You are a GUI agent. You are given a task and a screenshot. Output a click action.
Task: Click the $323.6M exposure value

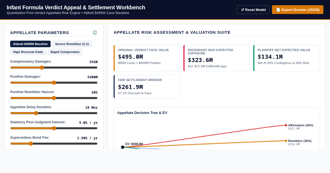tap(200, 60)
